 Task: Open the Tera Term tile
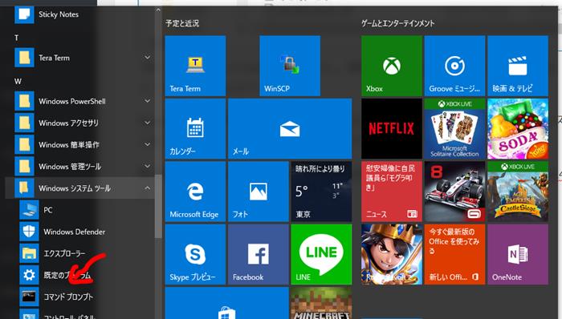tap(195, 66)
